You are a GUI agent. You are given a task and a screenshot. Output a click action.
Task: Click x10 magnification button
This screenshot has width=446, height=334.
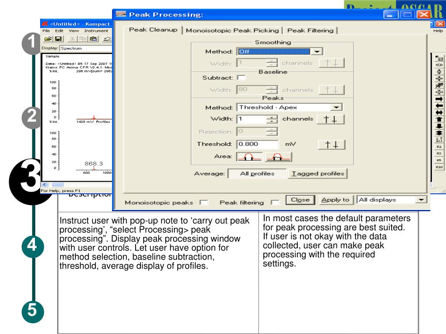coord(439,167)
